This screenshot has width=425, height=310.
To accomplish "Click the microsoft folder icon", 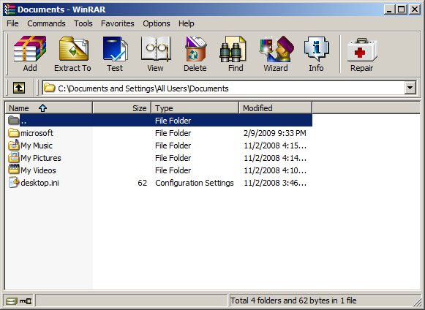I will pyautogui.click(x=14, y=133).
